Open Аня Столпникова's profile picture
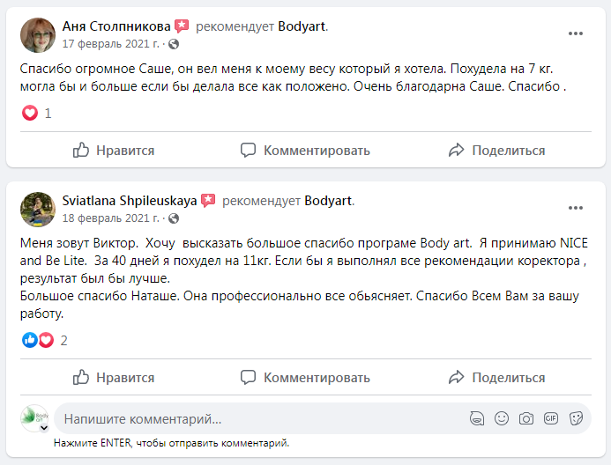The width and height of the screenshot is (611, 465). pos(38,34)
